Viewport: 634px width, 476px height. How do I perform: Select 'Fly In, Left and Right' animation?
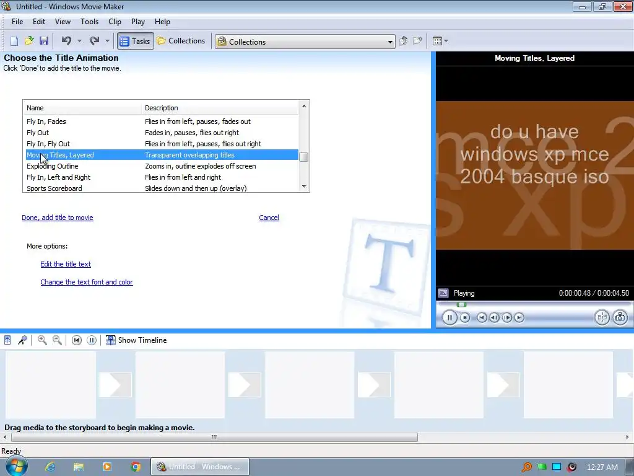[x=162, y=177]
